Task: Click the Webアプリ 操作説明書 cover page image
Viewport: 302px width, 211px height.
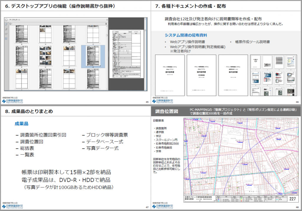Action: pos(170,75)
